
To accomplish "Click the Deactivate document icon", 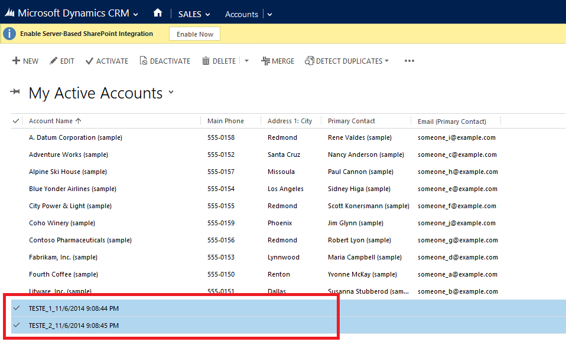I will [x=143, y=61].
